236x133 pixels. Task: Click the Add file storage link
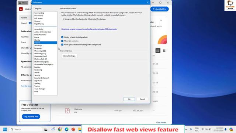(x=26, y=86)
